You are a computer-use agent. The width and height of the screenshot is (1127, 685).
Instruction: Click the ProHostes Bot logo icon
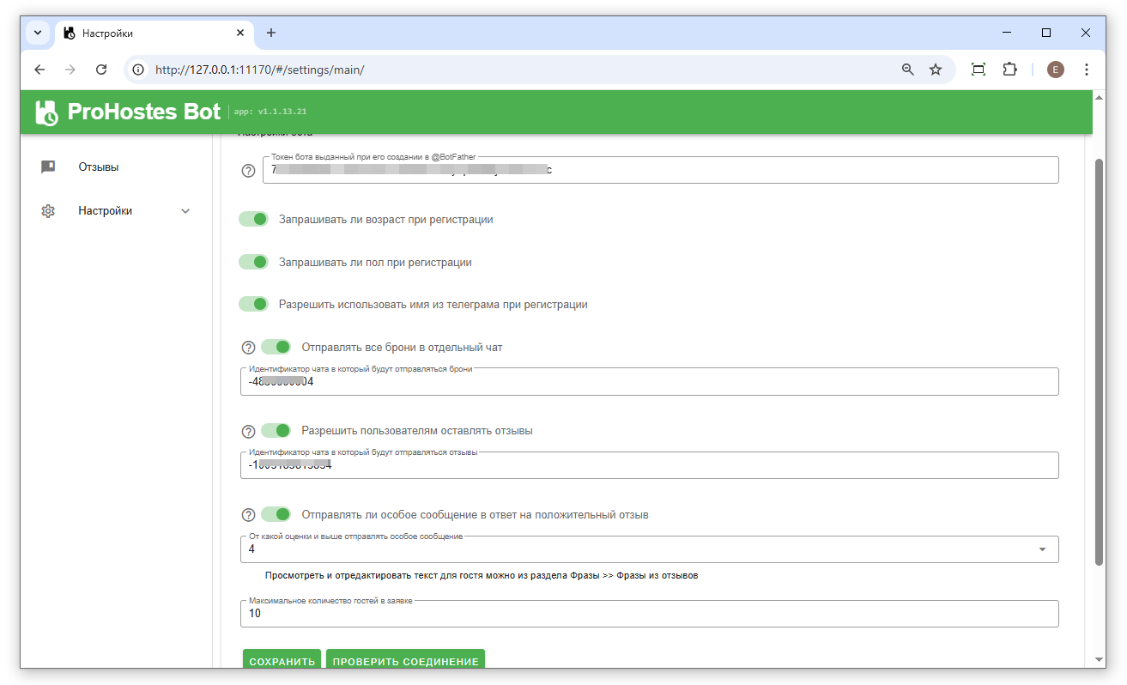[46, 112]
